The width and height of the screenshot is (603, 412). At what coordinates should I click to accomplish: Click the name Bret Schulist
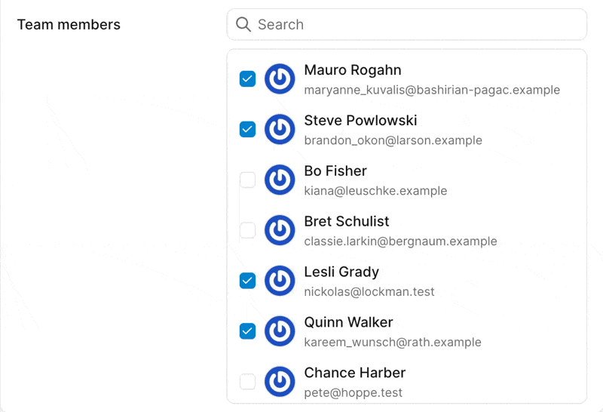(347, 221)
